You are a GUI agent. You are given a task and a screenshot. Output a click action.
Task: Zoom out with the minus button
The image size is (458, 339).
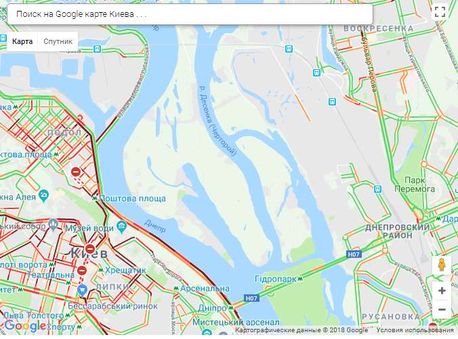442,309
